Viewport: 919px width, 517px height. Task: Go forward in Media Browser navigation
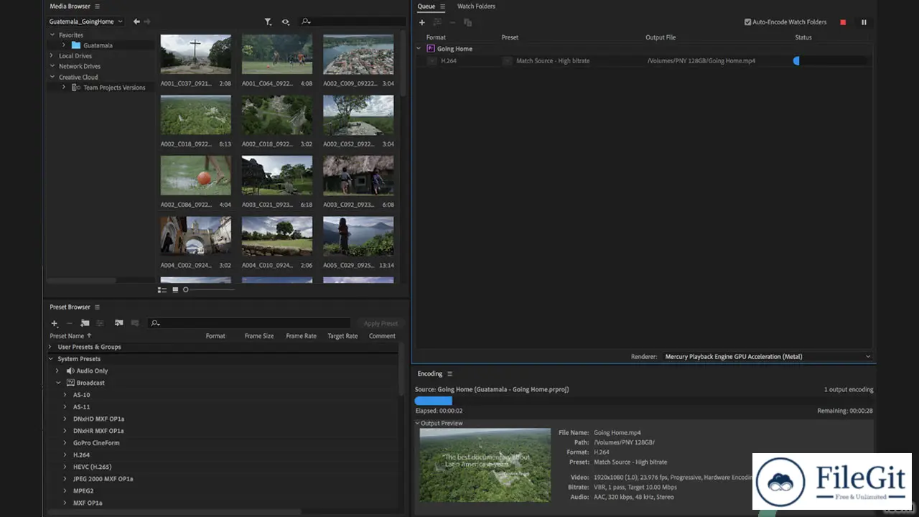148,22
